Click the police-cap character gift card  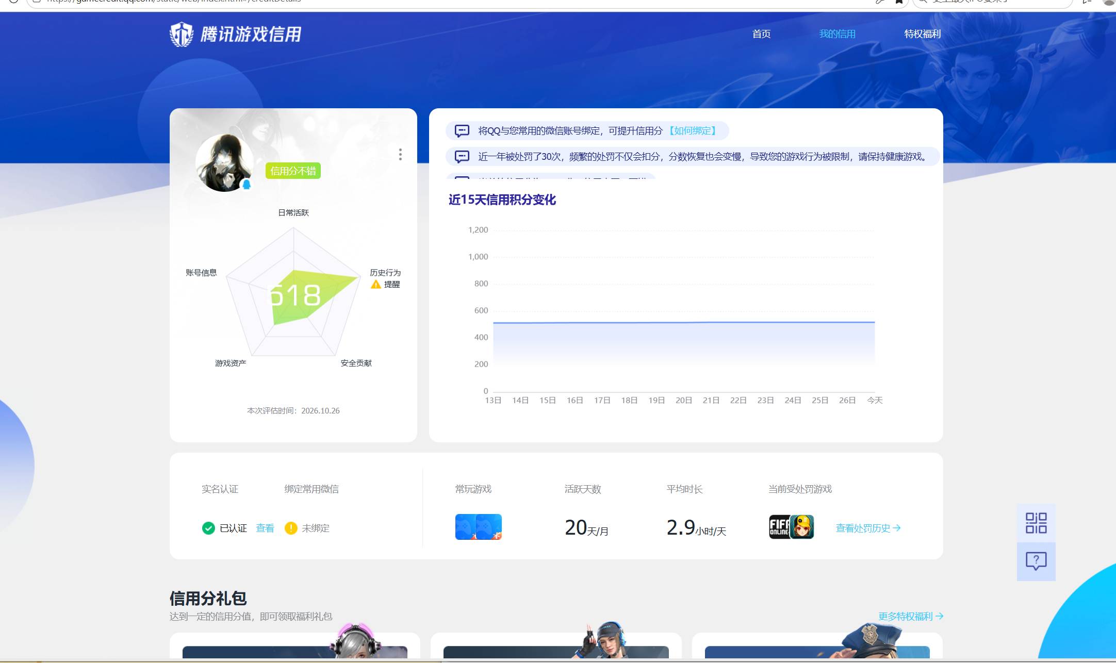[x=817, y=645]
